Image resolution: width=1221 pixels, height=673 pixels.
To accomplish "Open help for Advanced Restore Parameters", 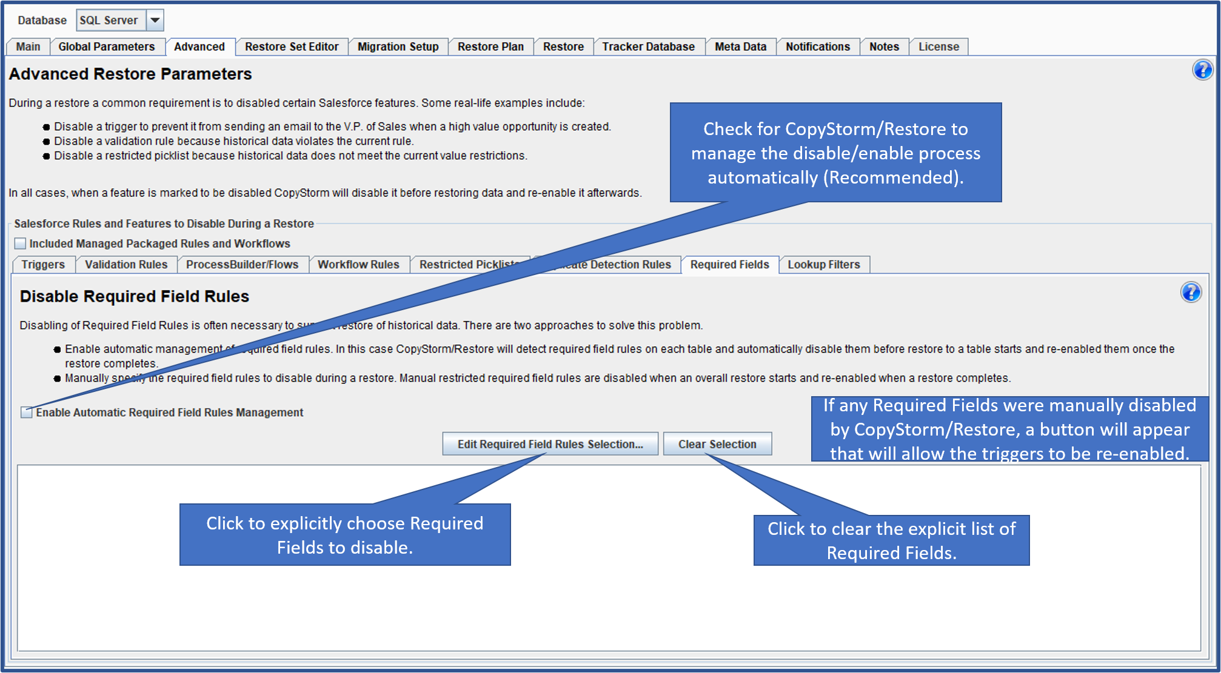I will click(1202, 70).
